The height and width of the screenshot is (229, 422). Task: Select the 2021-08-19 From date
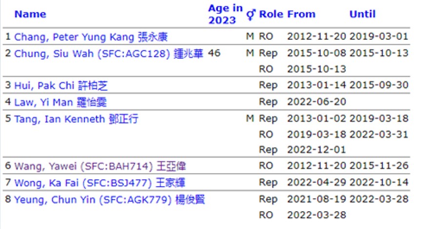[x=317, y=199]
